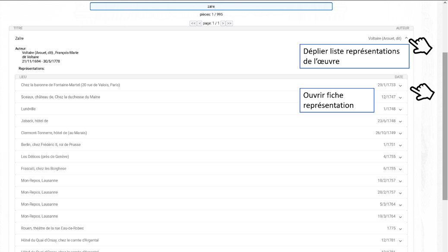Expand Clermont-Tonnerre 26/10/1749 performance chevron
448x252 pixels.
pyautogui.click(x=401, y=133)
